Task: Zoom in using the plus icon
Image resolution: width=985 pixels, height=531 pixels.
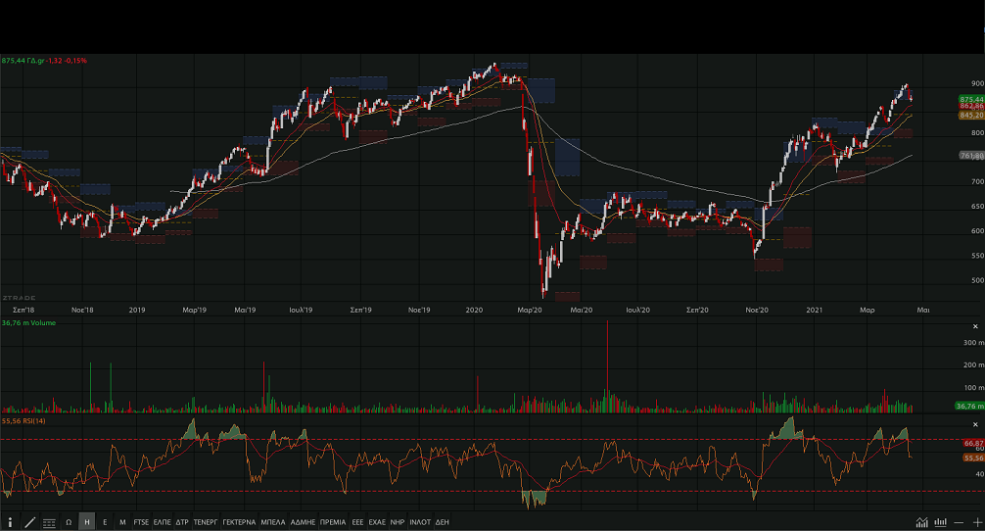Action: [976, 522]
